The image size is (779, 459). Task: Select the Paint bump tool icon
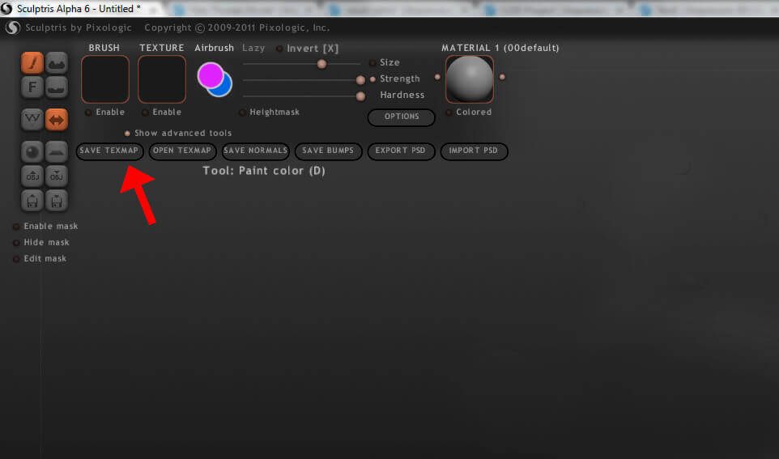[x=57, y=63]
